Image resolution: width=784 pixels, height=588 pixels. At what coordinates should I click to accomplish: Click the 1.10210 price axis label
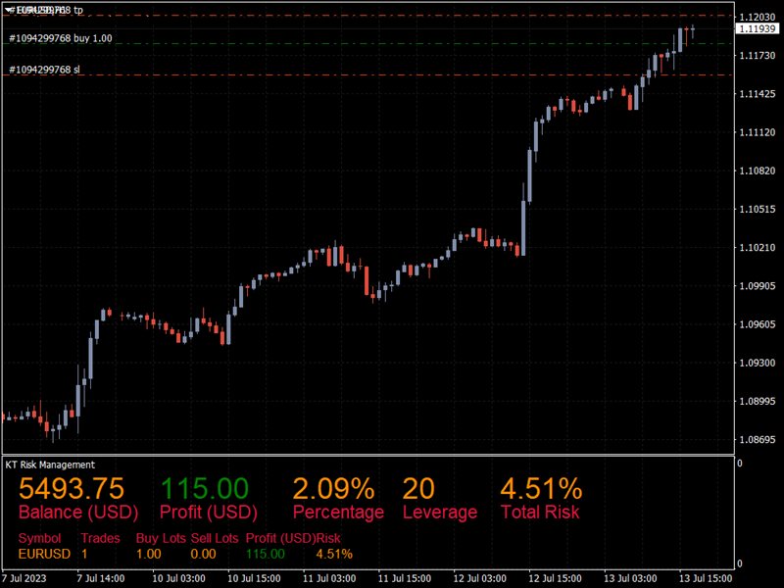point(758,248)
